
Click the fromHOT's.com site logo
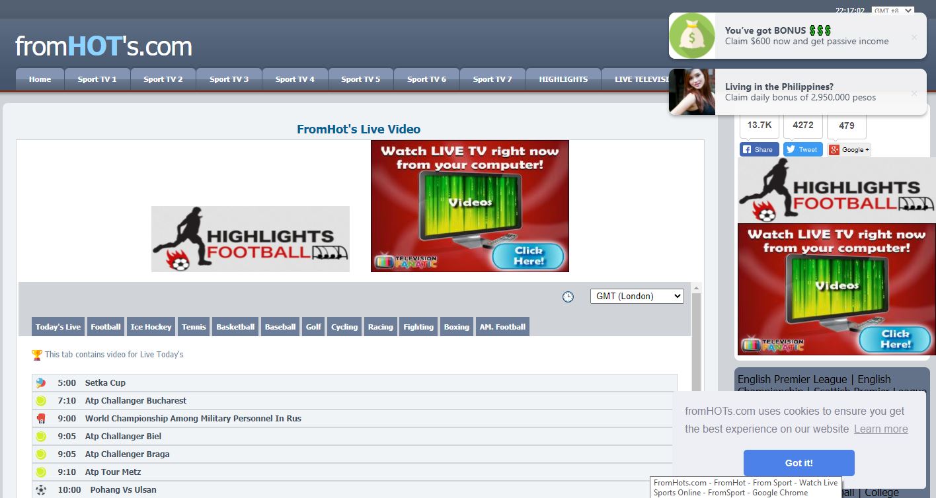[x=104, y=46]
